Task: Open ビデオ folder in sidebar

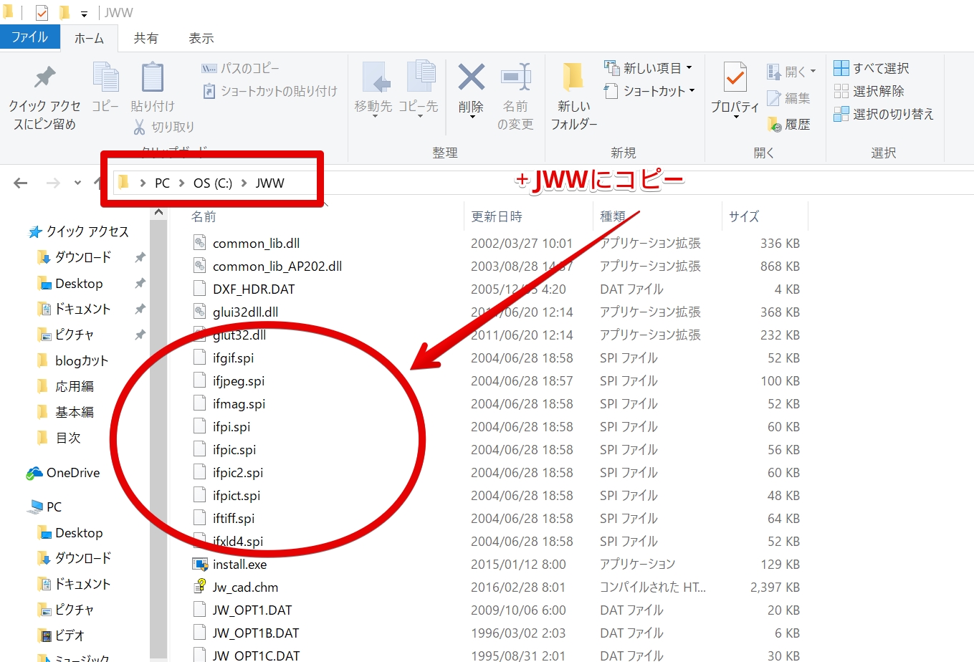Action: (62, 635)
